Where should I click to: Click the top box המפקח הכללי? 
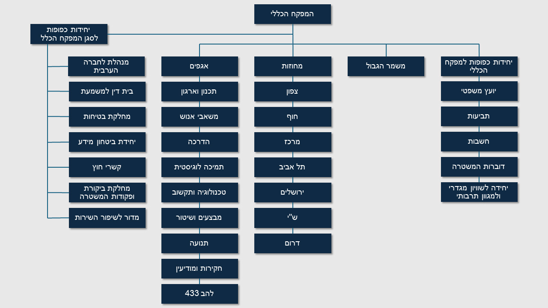tap(292, 14)
